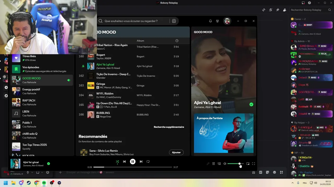Play WYFL Riddim track
The width and height of the screenshot is (334, 187).
point(133,95)
